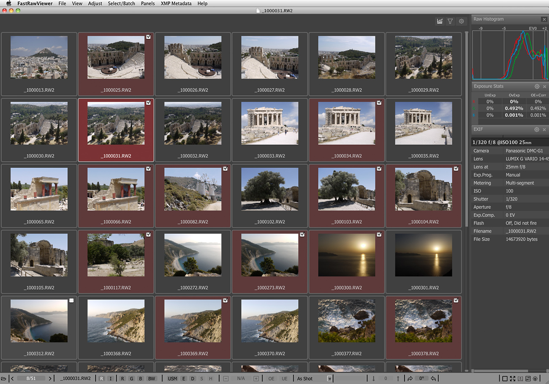Open the thumbnail filter funnel icon
The height and width of the screenshot is (384, 549).
[x=450, y=21]
